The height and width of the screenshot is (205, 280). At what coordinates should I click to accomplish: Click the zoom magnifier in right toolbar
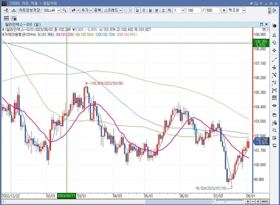[x=274, y=131]
